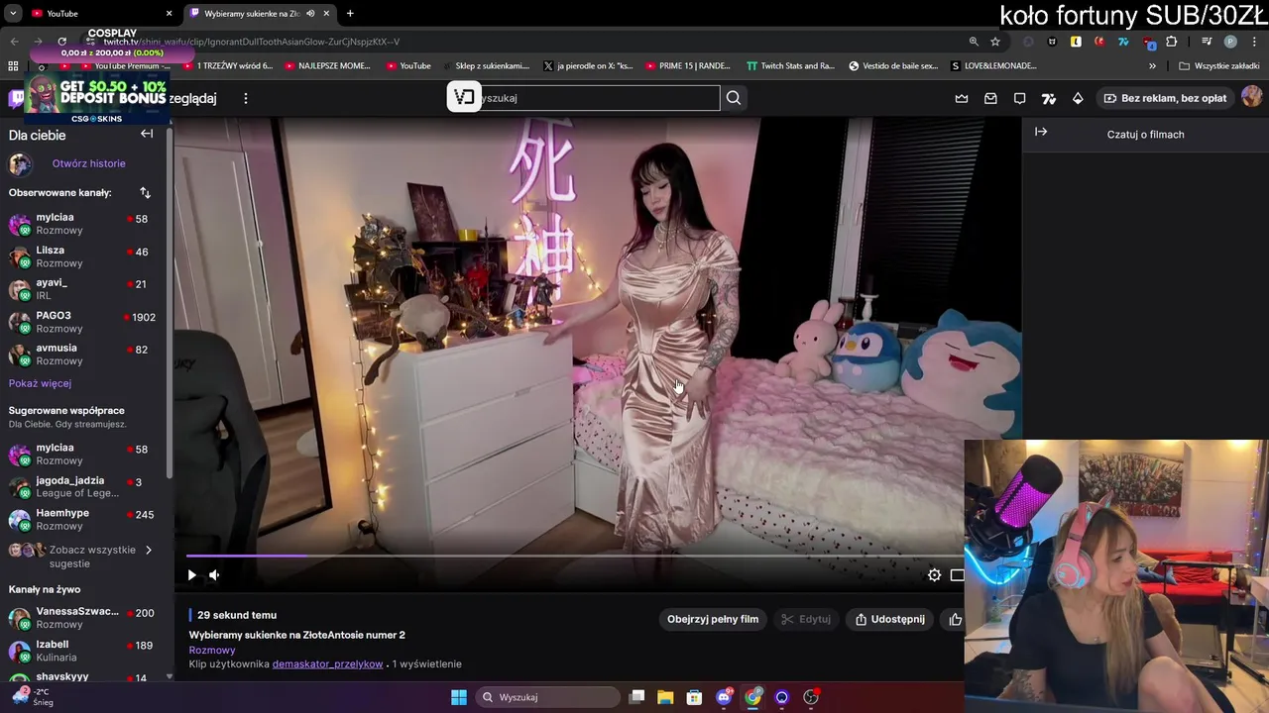Sort followed channels with the arrows icon
Image resolution: width=1269 pixels, height=713 pixels.
coord(145,192)
